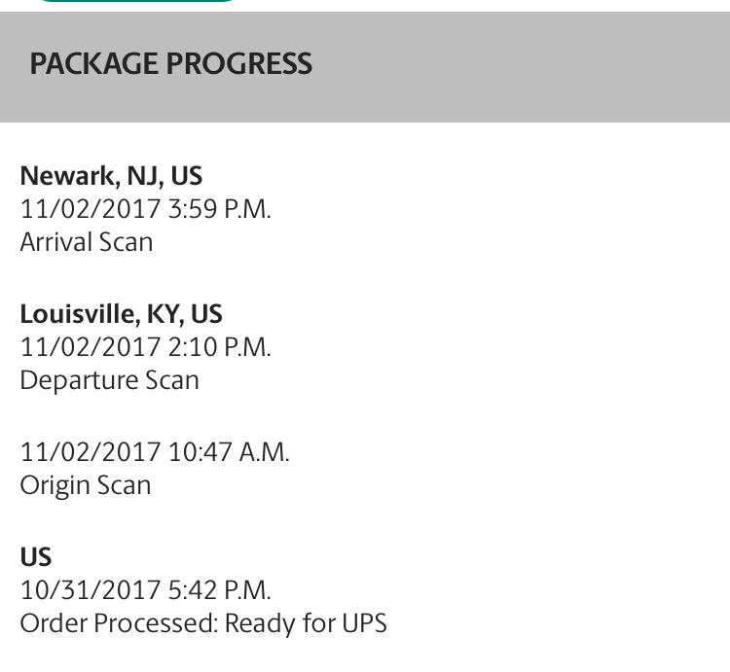Click the date beside 10:47 A.M.
This screenshot has height=672, width=730.
tap(90, 452)
